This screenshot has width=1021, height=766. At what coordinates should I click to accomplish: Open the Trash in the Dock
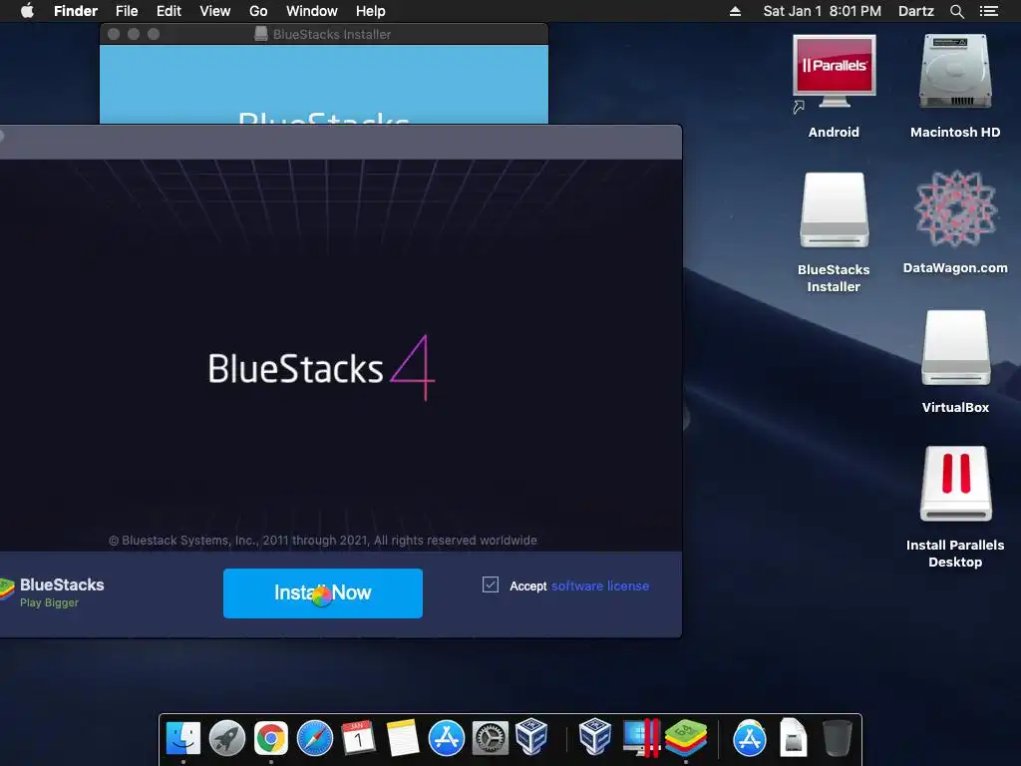[x=838, y=738]
